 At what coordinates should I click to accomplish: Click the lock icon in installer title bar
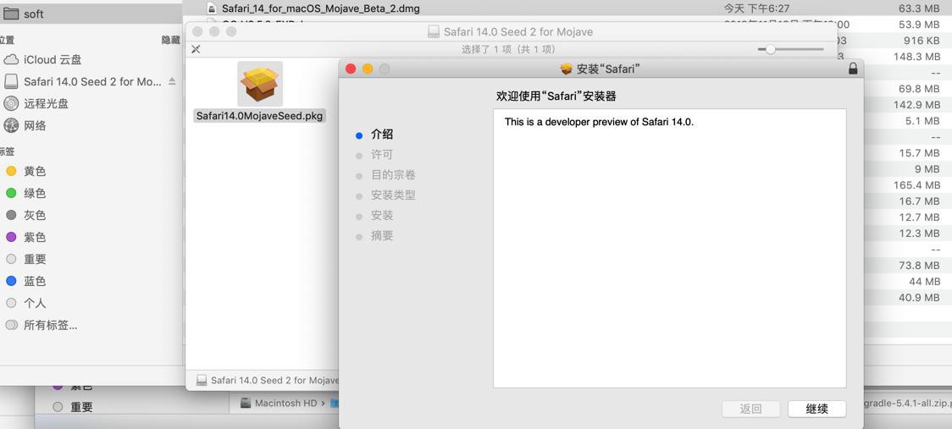[853, 69]
